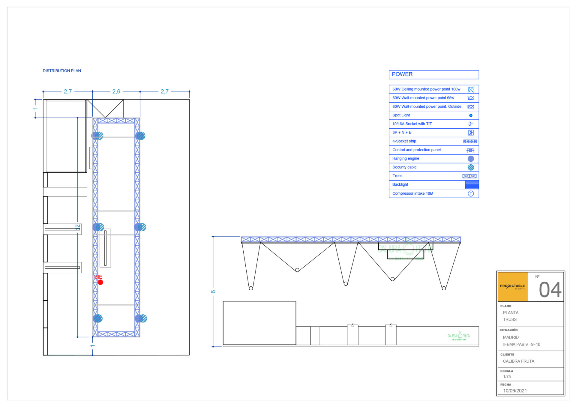Image resolution: width=576 pixels, height=407 pixels.
Task: Click the red BIE marker dot
Action: [x=100, y=282]
